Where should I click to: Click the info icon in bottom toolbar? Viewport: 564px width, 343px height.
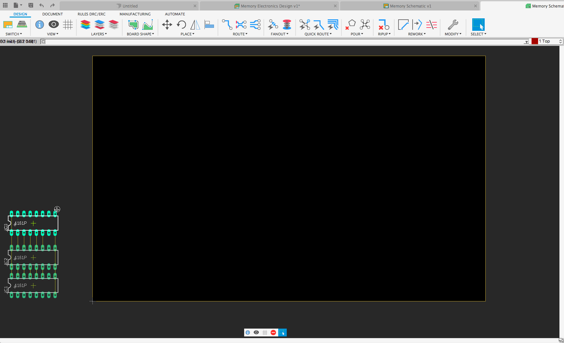click(x=248, y=333)
